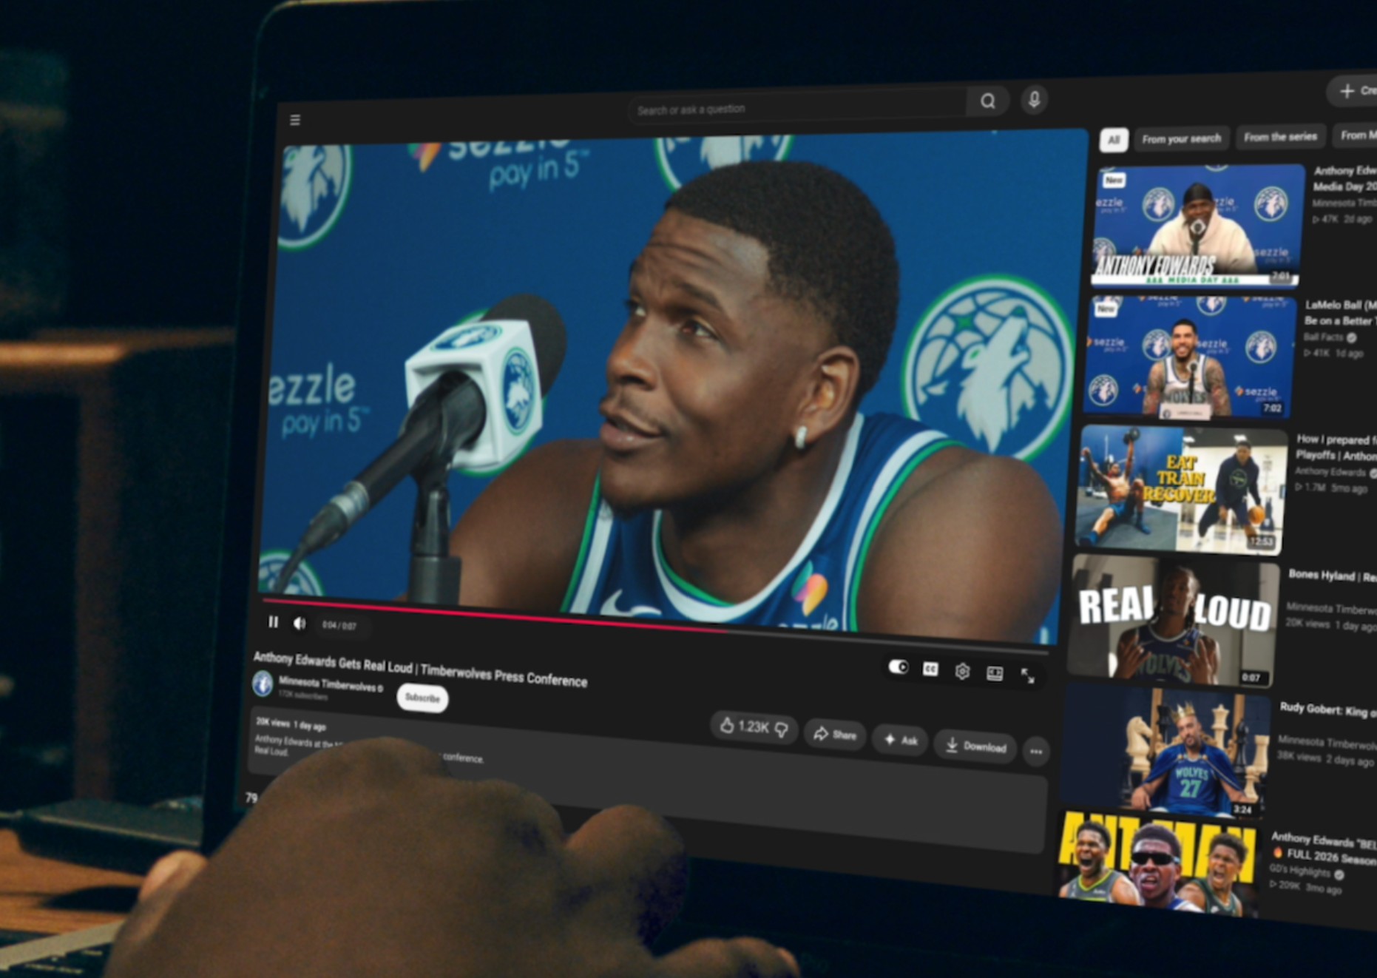Click the Create button
1377x978 pixels.
coord(1353,91)
